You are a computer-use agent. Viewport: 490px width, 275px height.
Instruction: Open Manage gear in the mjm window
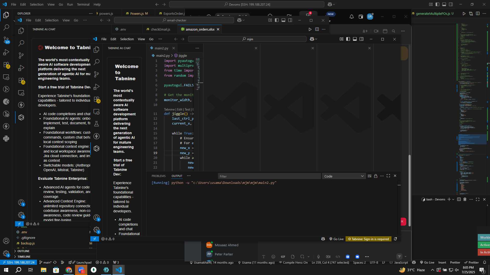click(96, 230)
